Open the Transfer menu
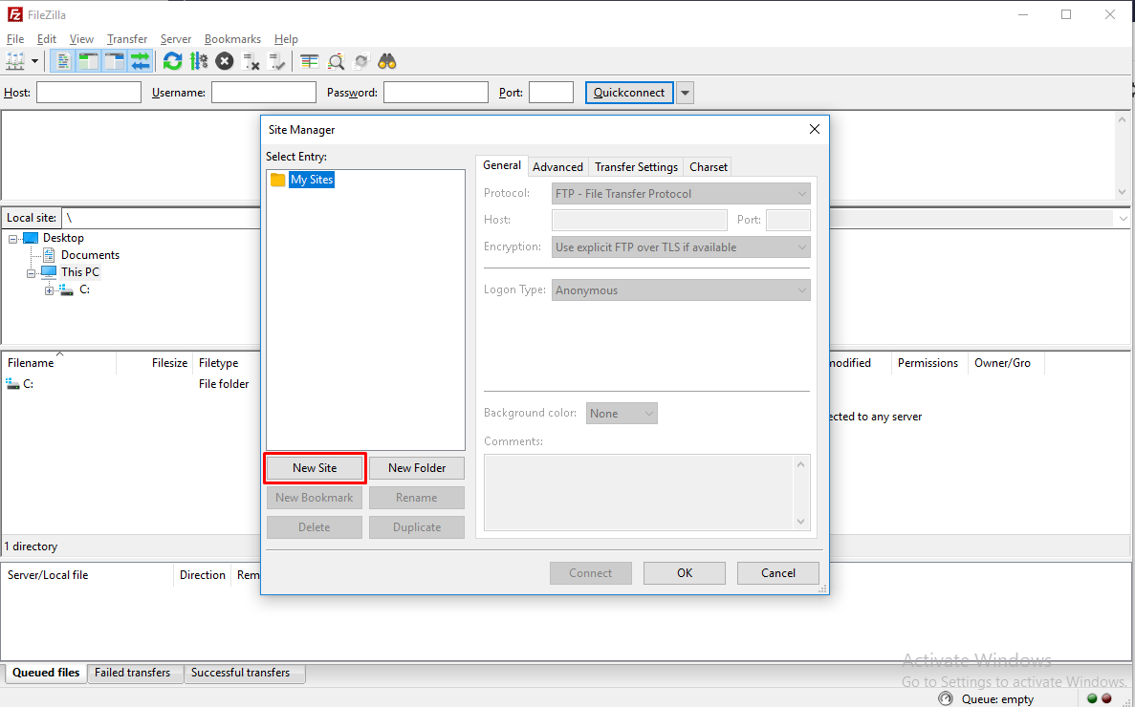The height and width of the screenshot is (707, 1135). pos(127,39)
